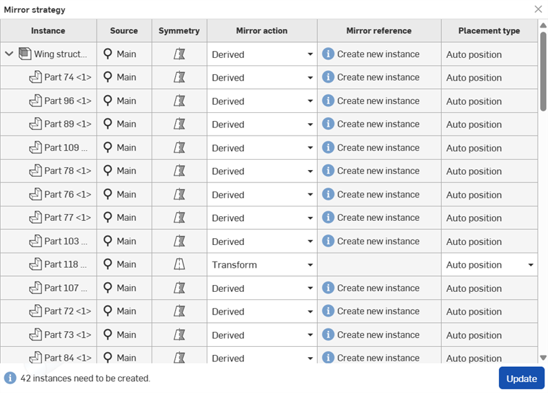The image size is (548, 393).
Task: Open Placement type dropdown for Part 118
Action: (x=531, y=265)
